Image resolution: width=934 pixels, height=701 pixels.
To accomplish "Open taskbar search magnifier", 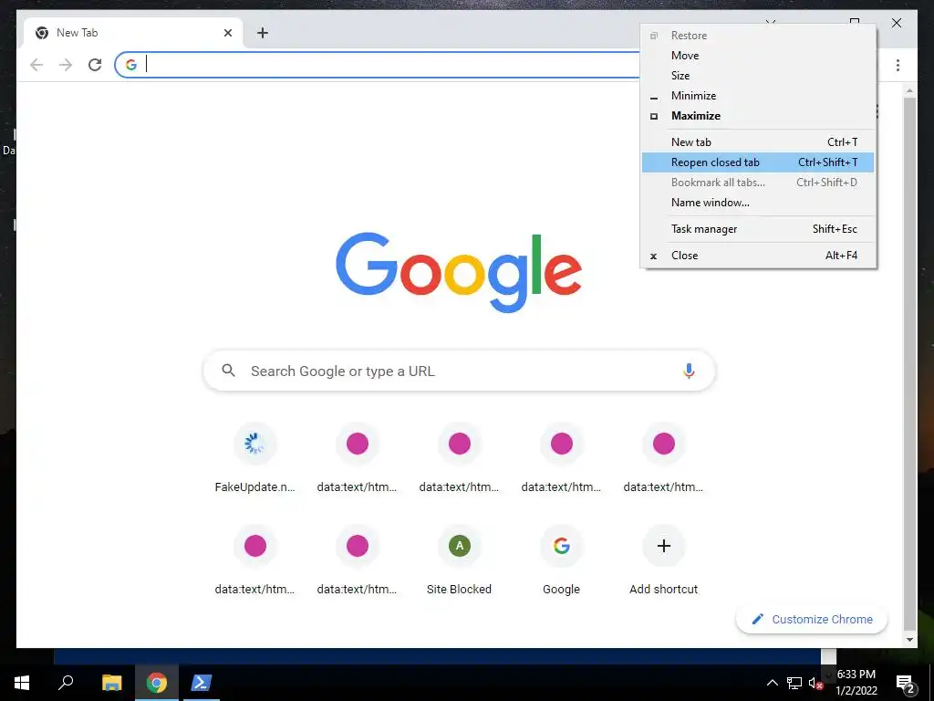I will tap(66, 683).
